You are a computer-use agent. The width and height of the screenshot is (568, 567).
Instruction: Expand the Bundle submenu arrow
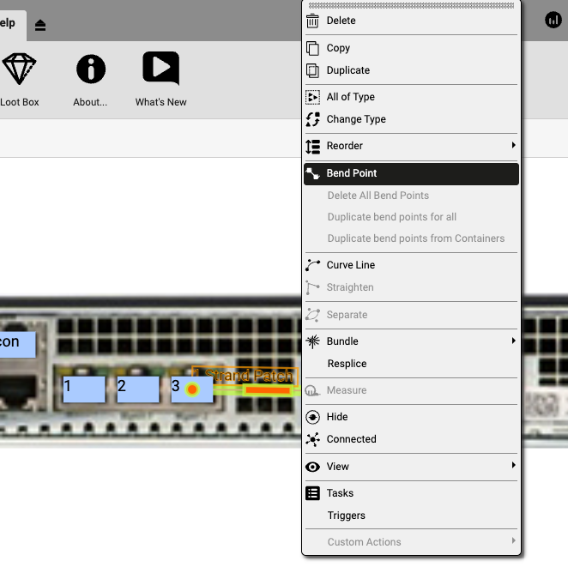point(514,341)
